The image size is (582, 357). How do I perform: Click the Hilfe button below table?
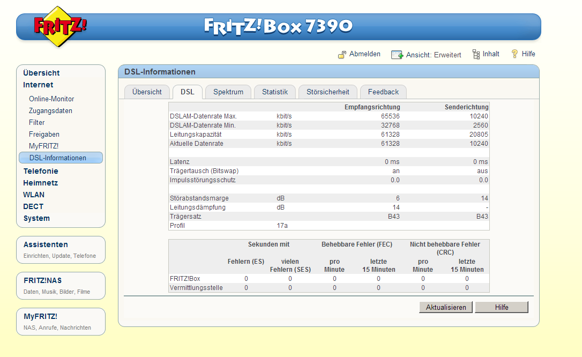pyautogui.click(x=502, y=307)
